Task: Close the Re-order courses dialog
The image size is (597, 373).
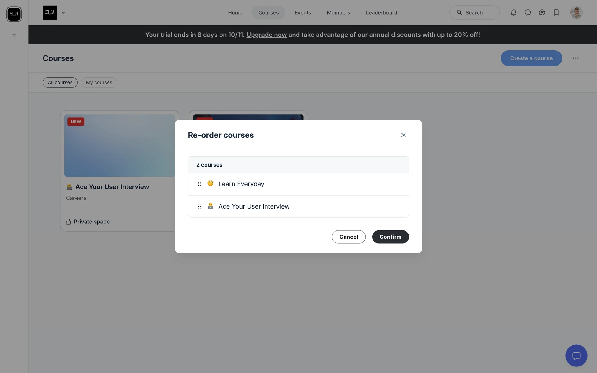Action: pyautogui.click(x=403, y=135)
